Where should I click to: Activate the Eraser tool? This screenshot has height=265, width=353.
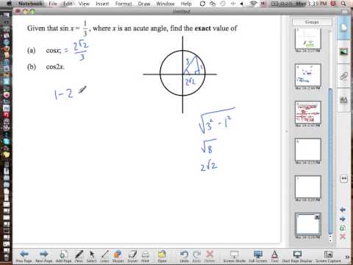132,256
